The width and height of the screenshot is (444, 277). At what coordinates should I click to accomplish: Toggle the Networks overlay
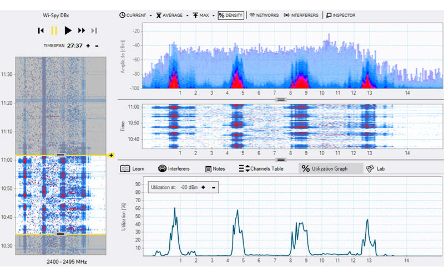click(264, 15)
